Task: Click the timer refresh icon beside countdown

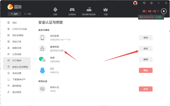Action: pyautogui.click(x=158, y=11)
